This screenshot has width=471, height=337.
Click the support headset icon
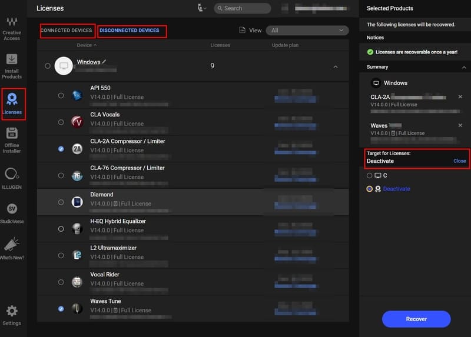pos(200,8)
